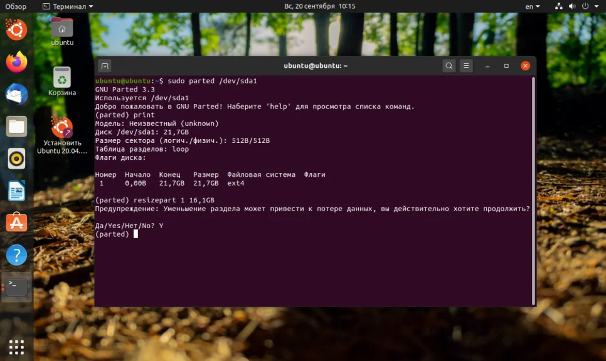Open Ubuntu Software from the dock
Viewport: 606px width, 361px height.
point(16,222)
